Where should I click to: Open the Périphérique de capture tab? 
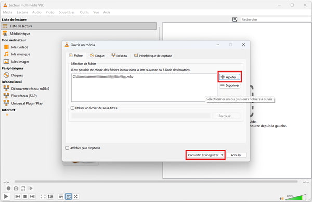pyautogui.click(x=152, y=56)
